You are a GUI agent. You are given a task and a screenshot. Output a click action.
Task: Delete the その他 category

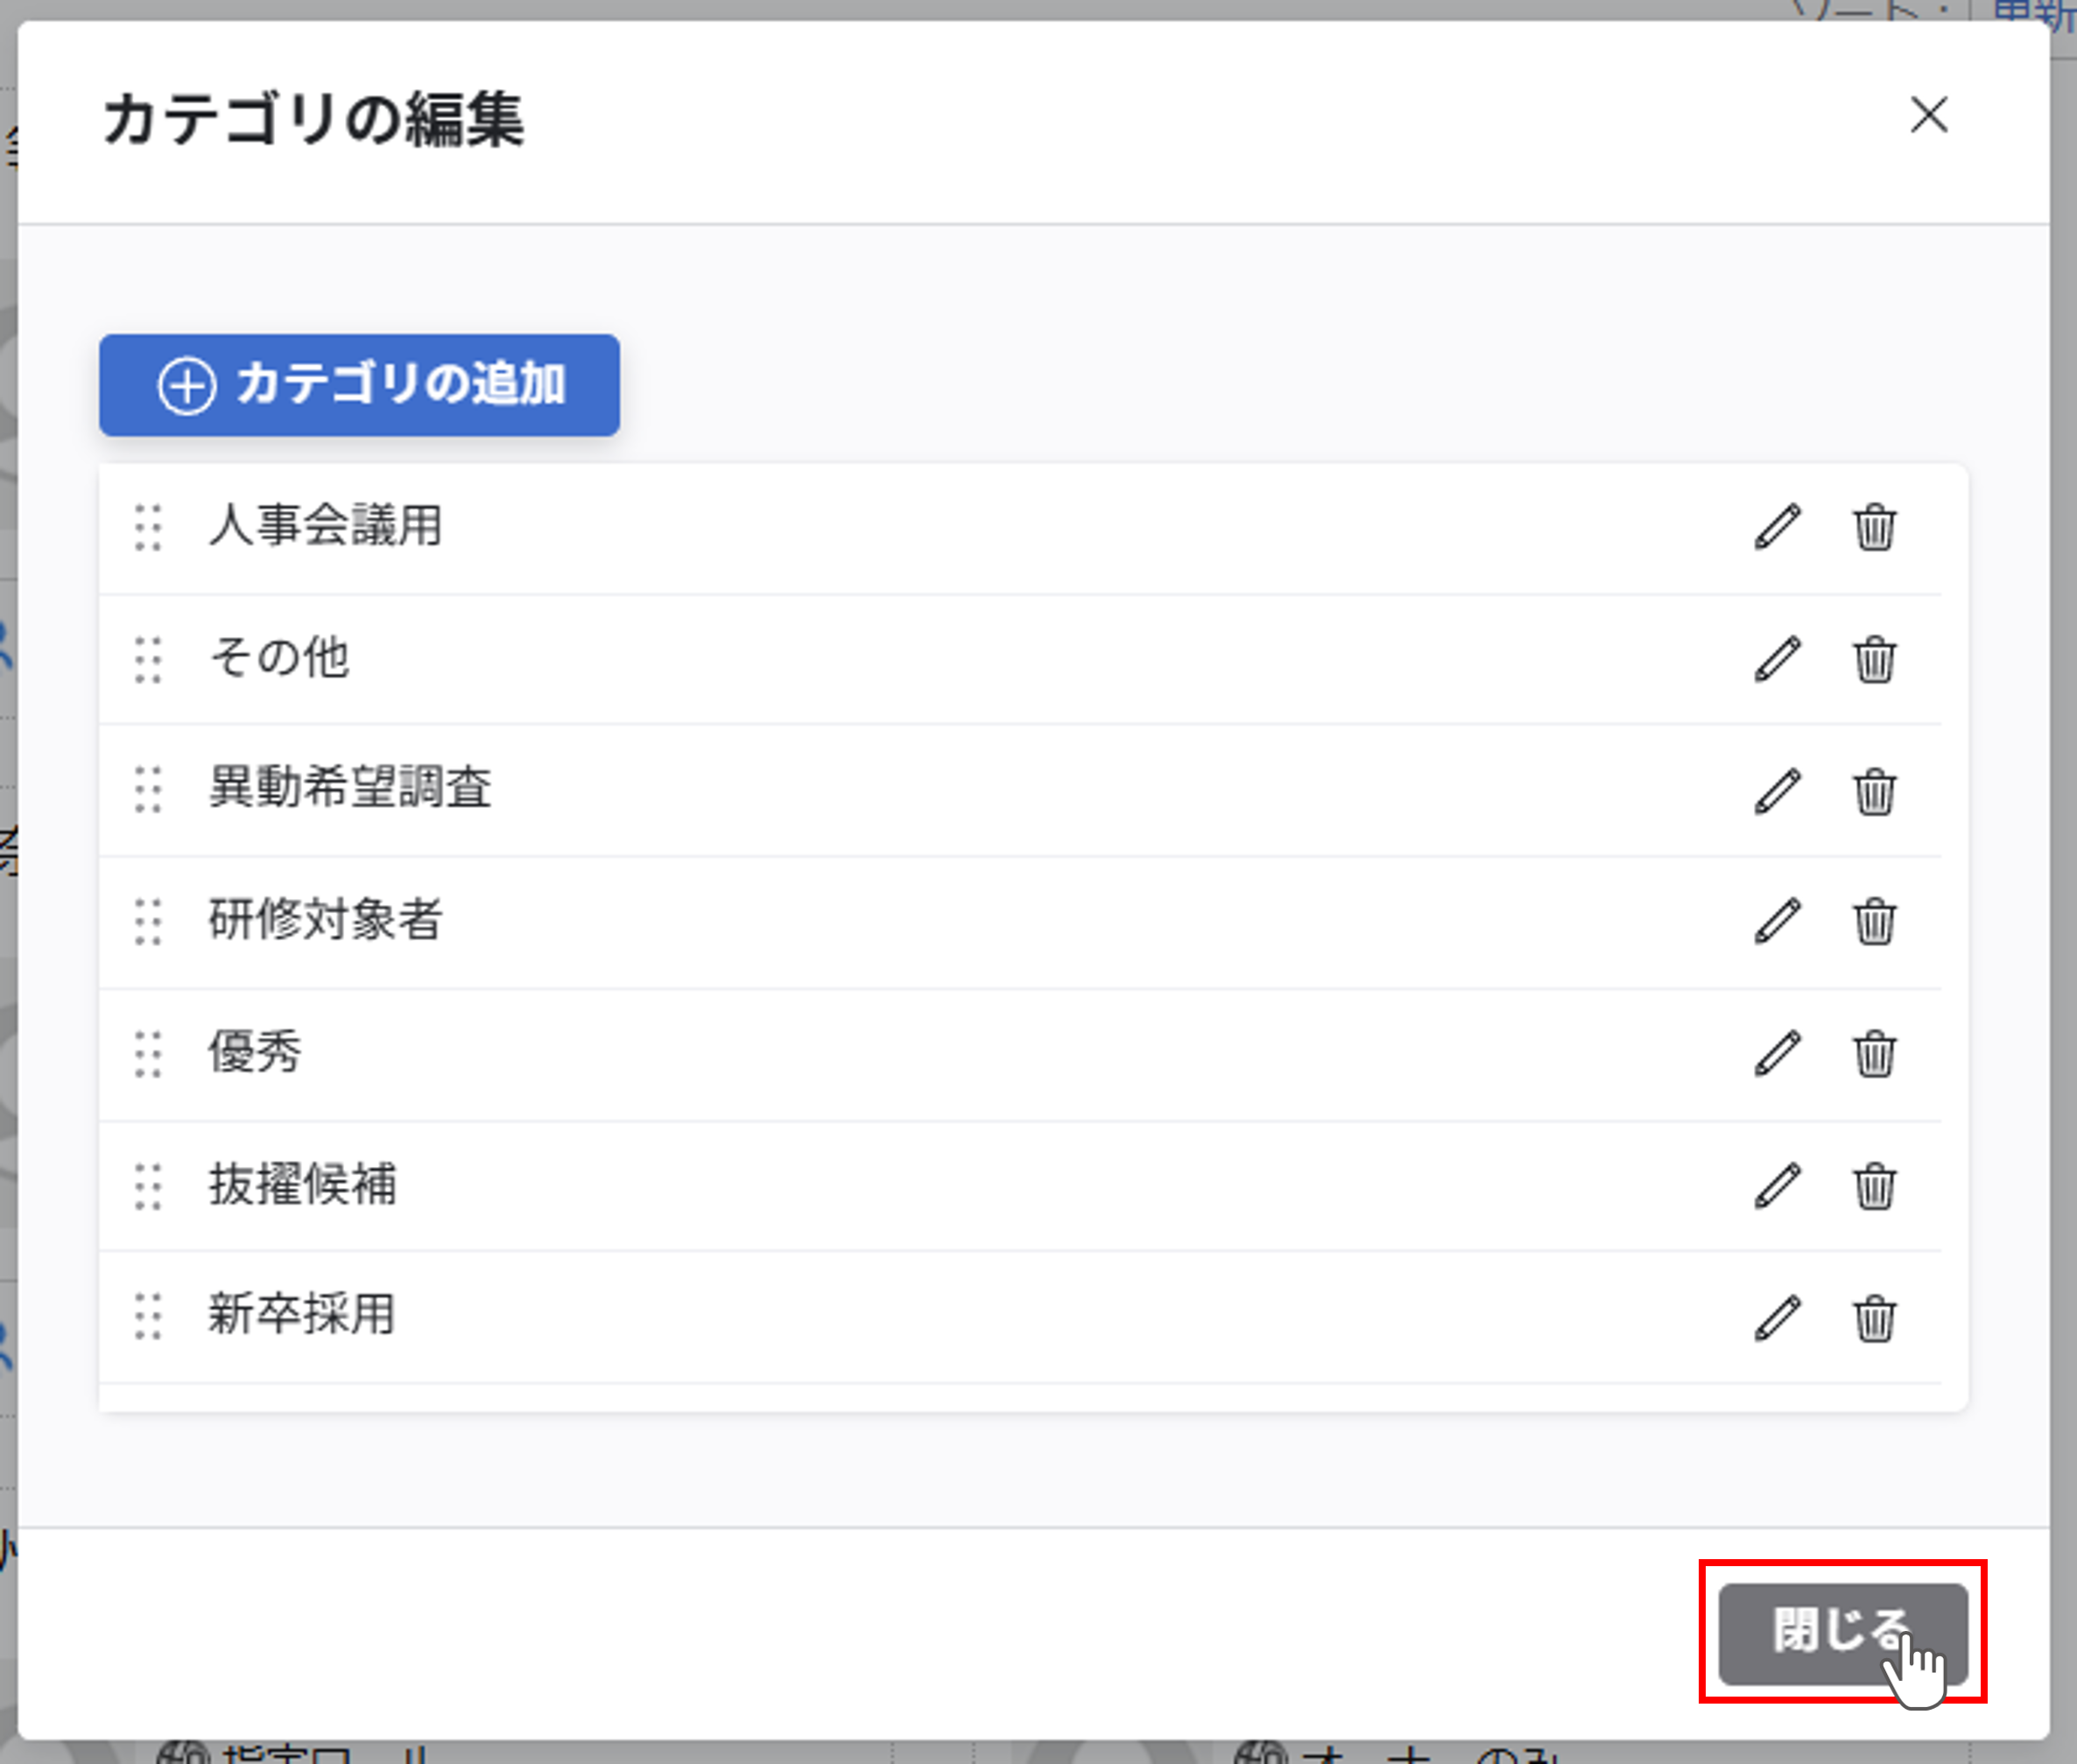click(x=1874, y=659)
